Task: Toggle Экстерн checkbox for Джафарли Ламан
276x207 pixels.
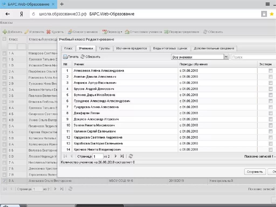Action: pos(271,113)
